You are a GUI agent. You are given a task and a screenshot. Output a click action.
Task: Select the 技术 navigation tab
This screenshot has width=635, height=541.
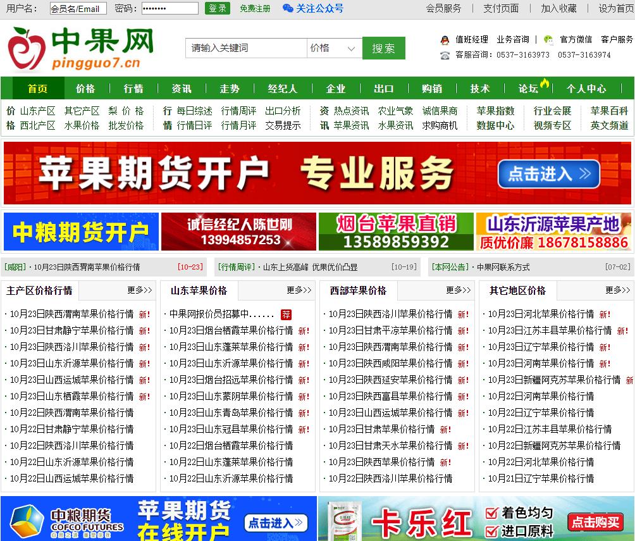coord(480,89)
